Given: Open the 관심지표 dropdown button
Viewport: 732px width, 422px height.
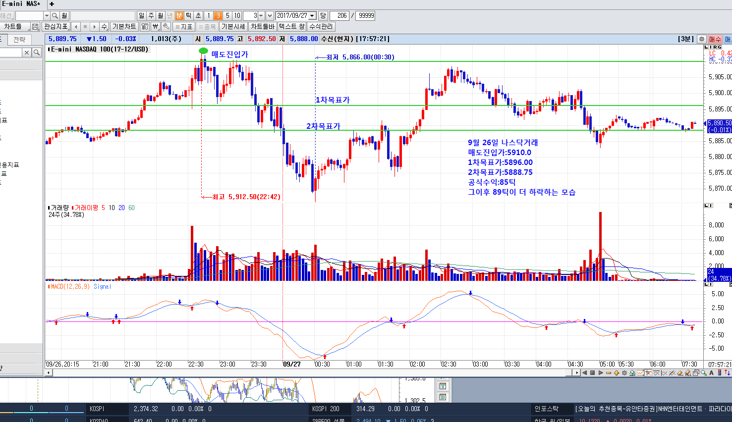Looking at the screenshot, I should [56, 26].
